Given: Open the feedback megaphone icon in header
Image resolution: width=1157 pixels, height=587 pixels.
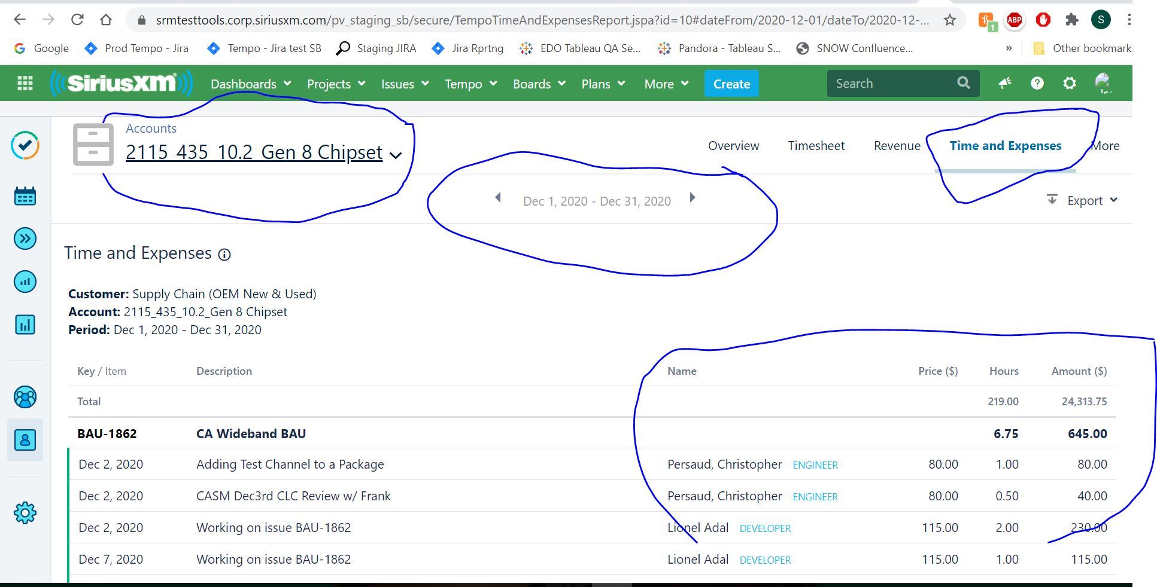Looking at the screenshot, I should pos(1005,84).
